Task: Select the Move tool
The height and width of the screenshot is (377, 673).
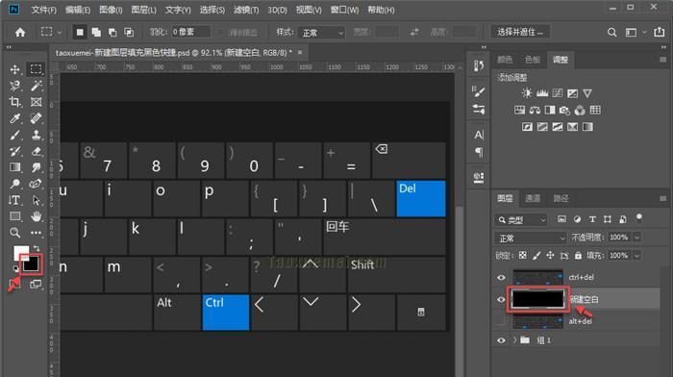Action: click(x=15, y=69)
